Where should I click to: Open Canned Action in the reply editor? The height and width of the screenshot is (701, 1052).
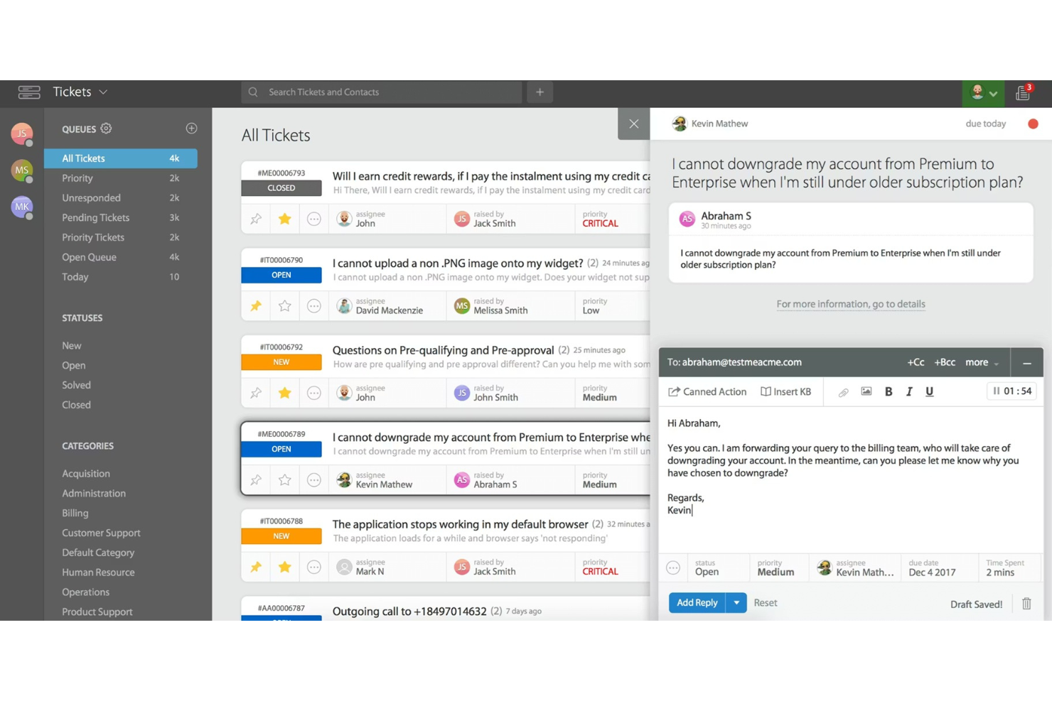point(707,391)
